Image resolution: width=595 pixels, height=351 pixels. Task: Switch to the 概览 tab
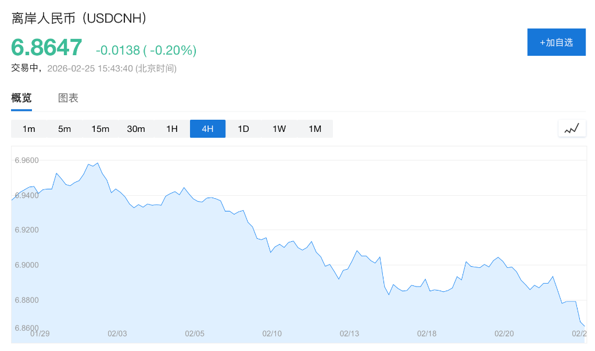[x=21, y=98]
